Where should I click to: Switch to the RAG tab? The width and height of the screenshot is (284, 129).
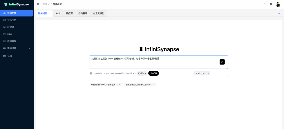[x=58, y=13]
